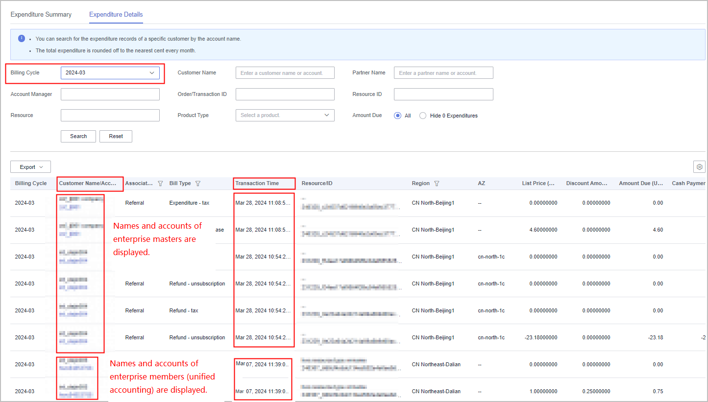Select the All amount due option
The width and height of the screenshot is (708, 402).
(x=398, y=116)
